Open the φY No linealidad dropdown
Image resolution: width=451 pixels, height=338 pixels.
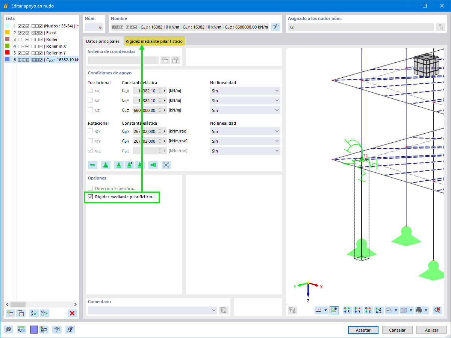point(245,141)
